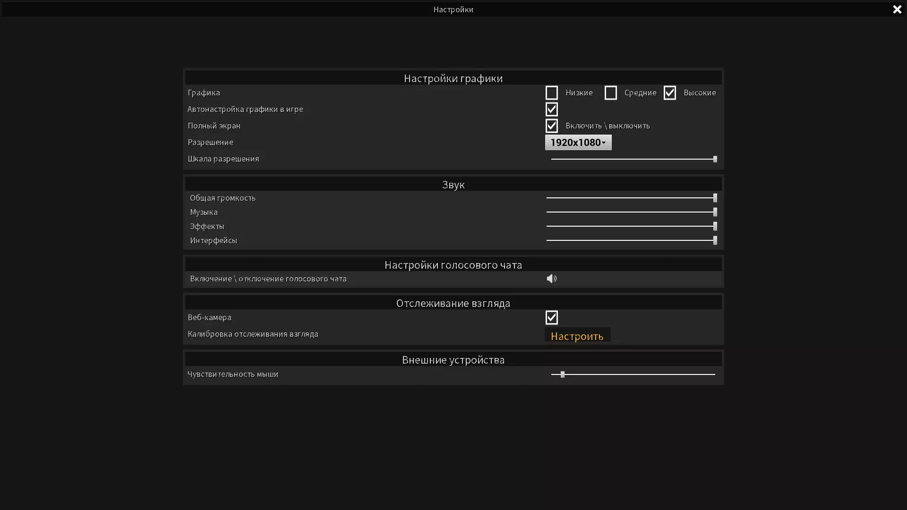This screenshot has width=907, height=510.
Task: Click the mouse sensitivity slider handle
Action: [x=562, y=374]
